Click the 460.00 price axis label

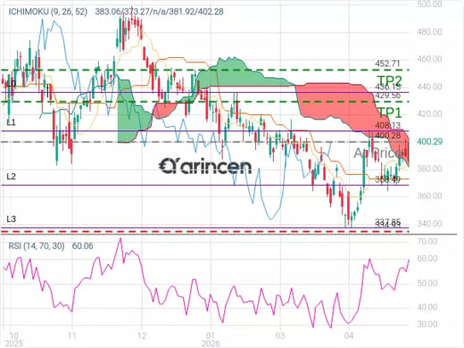429,59
